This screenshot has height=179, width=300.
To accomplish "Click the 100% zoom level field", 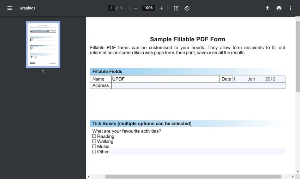I will [x=149, y=8].
